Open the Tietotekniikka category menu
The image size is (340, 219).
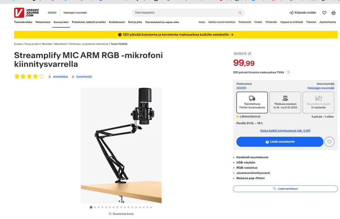pyautogui.click(x=23, y=22)
